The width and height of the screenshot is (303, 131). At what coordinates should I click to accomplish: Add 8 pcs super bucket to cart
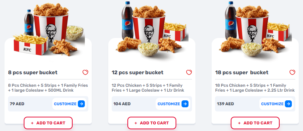click(48, 123)
